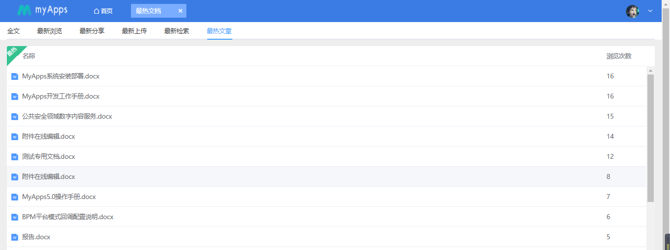
Task: Click Word icon for MyApps5.0操作手册.docx
Action: tap(15, 197)
